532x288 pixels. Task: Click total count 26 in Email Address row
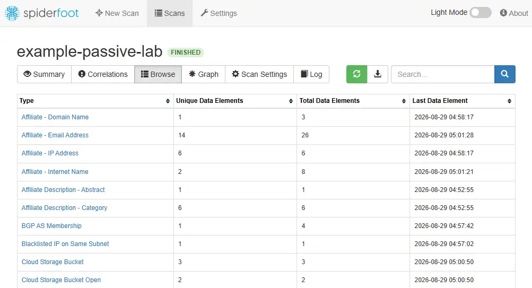click(305, 135)
